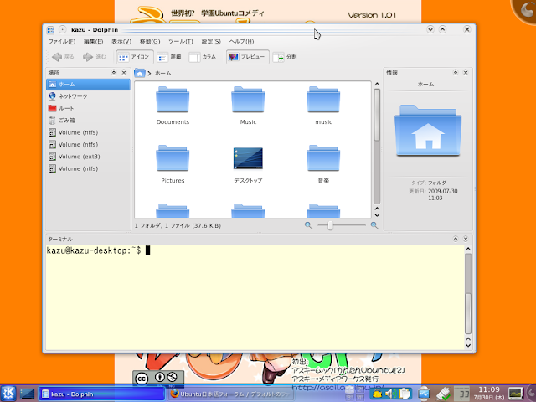
Task: Open the ヘルプ(H) menu
Action: [x=241, y=41]
